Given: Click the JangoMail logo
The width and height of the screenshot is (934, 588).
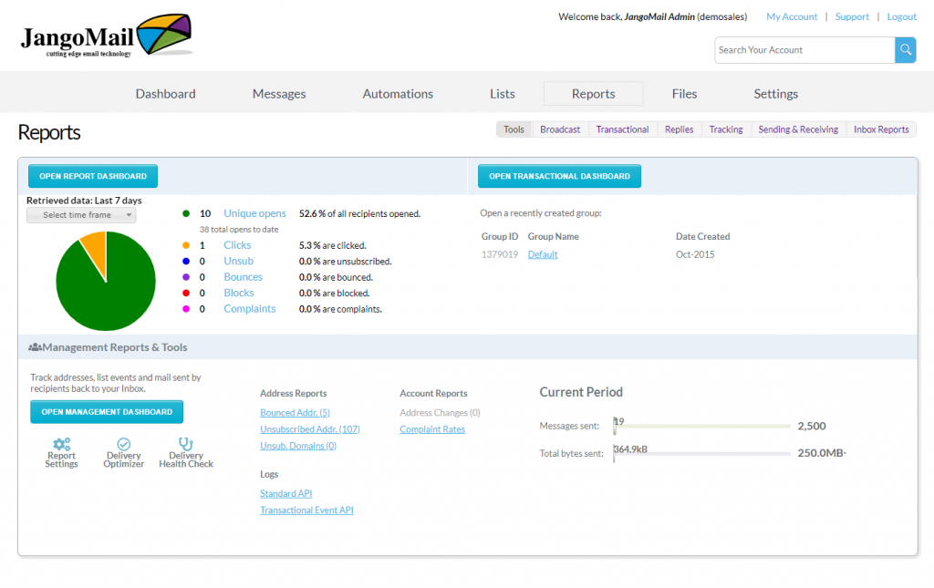Looking at the screenshot, I should 106,36.
